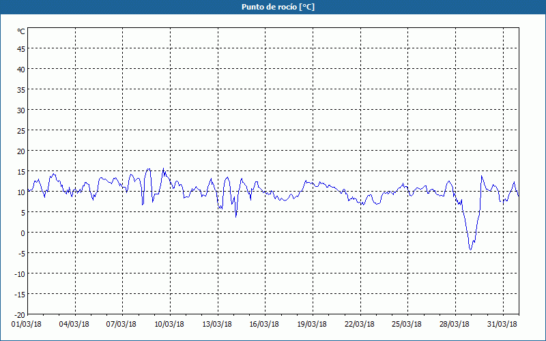This screenshot has height=341, width=546.
Task: Click the chart title 'Punto de rocío [°C]'
Action: point(278,7)
